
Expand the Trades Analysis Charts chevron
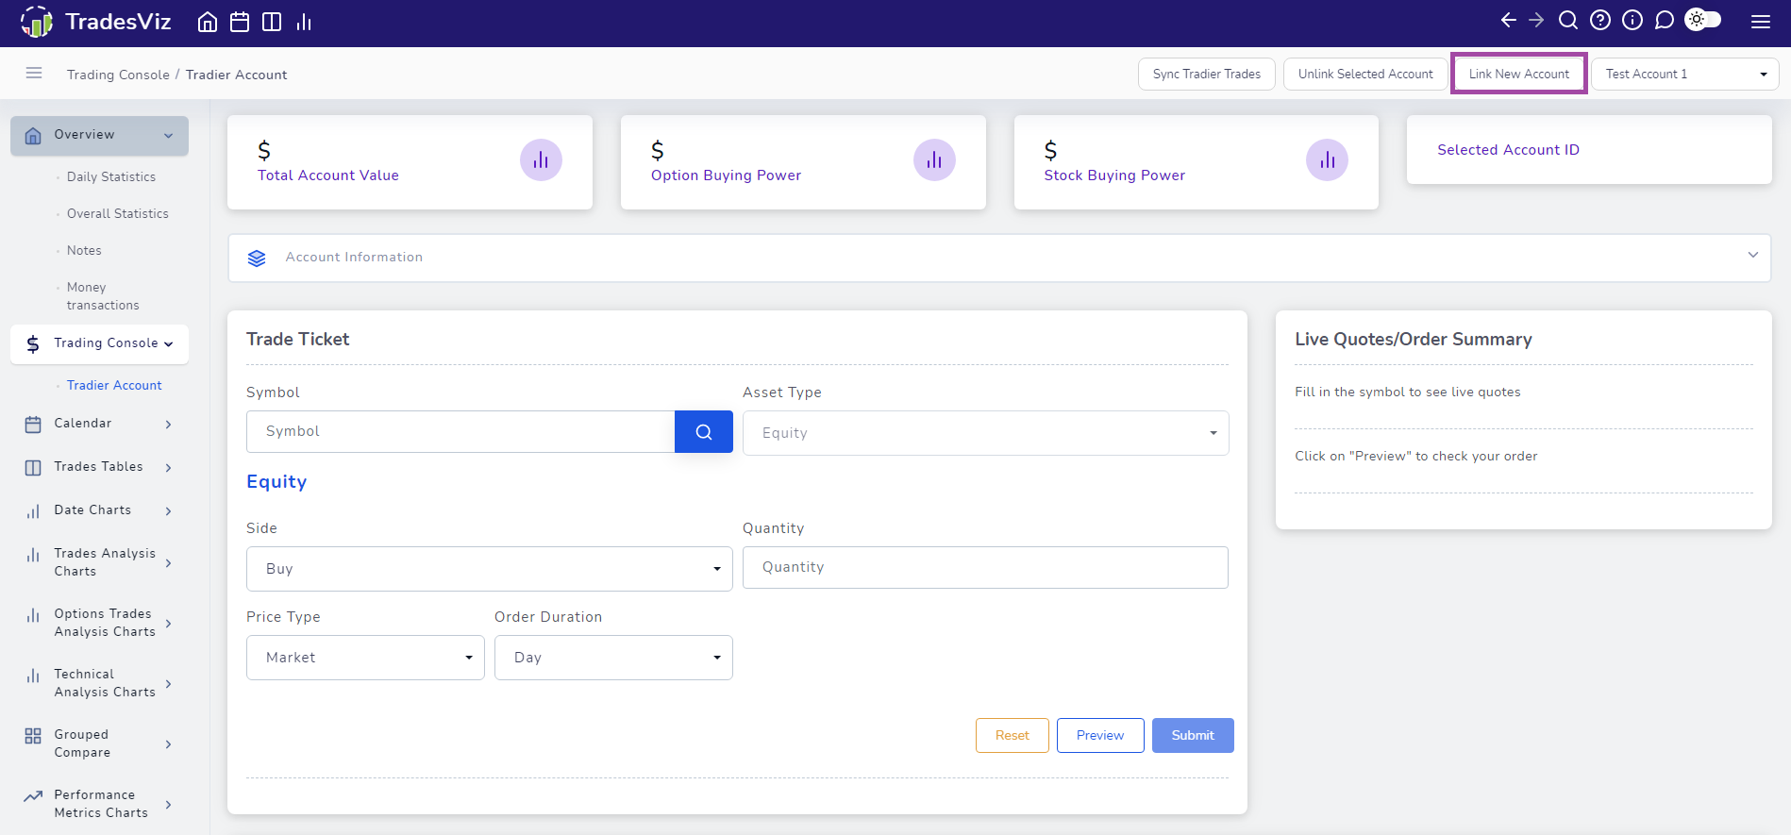click(x=169, y=563)
